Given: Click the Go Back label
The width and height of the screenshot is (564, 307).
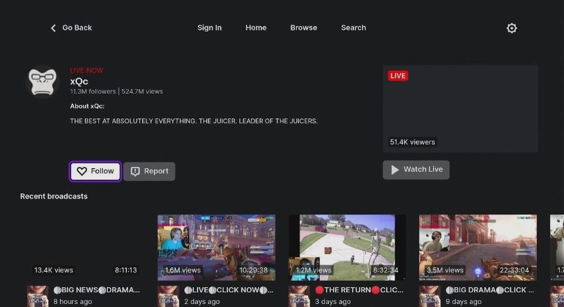Looking at the screenshot, I should [x=77, y=28].
